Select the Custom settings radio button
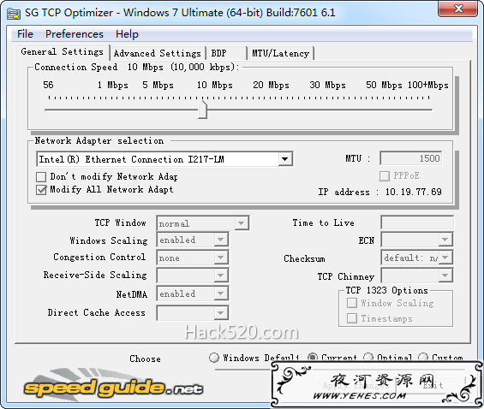This screenshot has height=409, width=484. (x=423, y=358)
